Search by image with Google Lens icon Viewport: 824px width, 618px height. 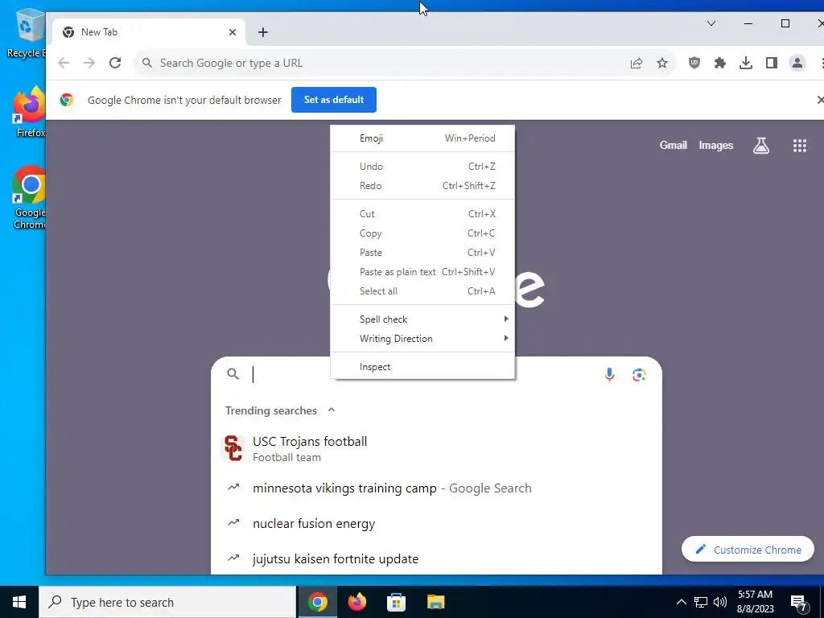coord(639,374)
